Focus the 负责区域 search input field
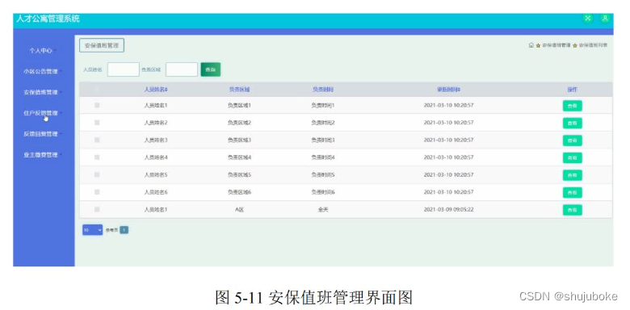The height and width of the screenshot is (310, 630). [182, 69]
